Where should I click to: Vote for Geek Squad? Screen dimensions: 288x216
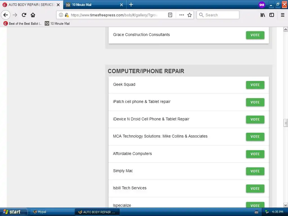coord(255,85)
